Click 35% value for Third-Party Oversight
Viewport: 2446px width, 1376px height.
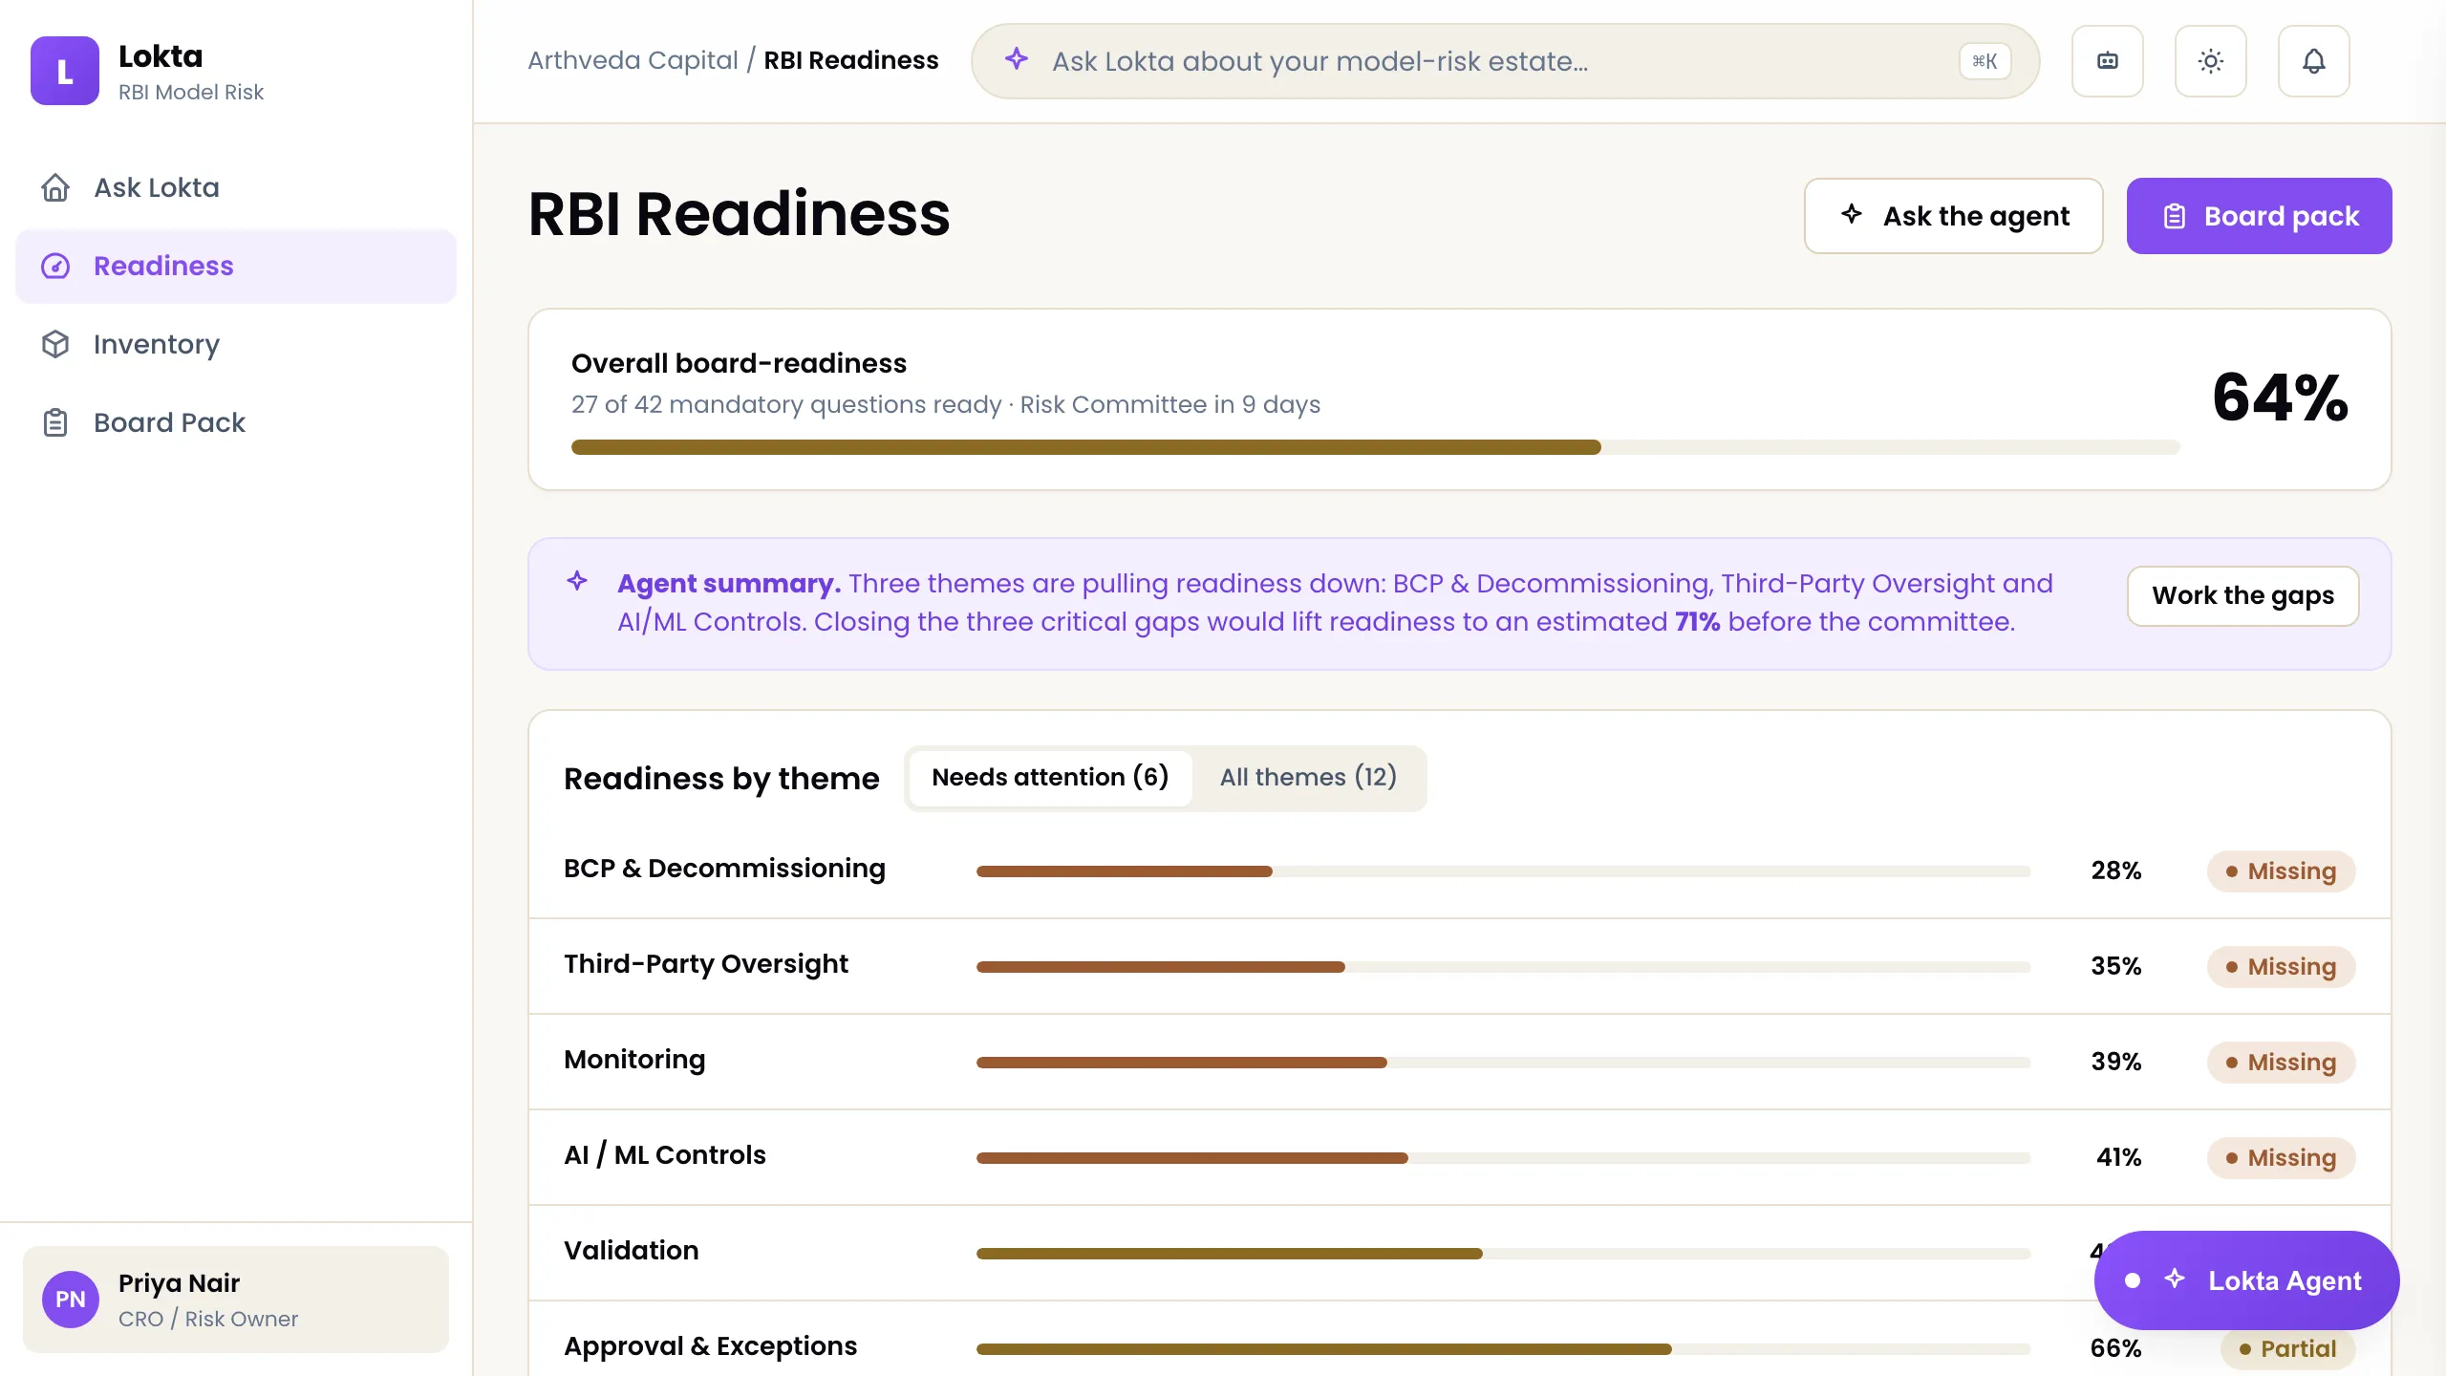tap(2115, 966)
